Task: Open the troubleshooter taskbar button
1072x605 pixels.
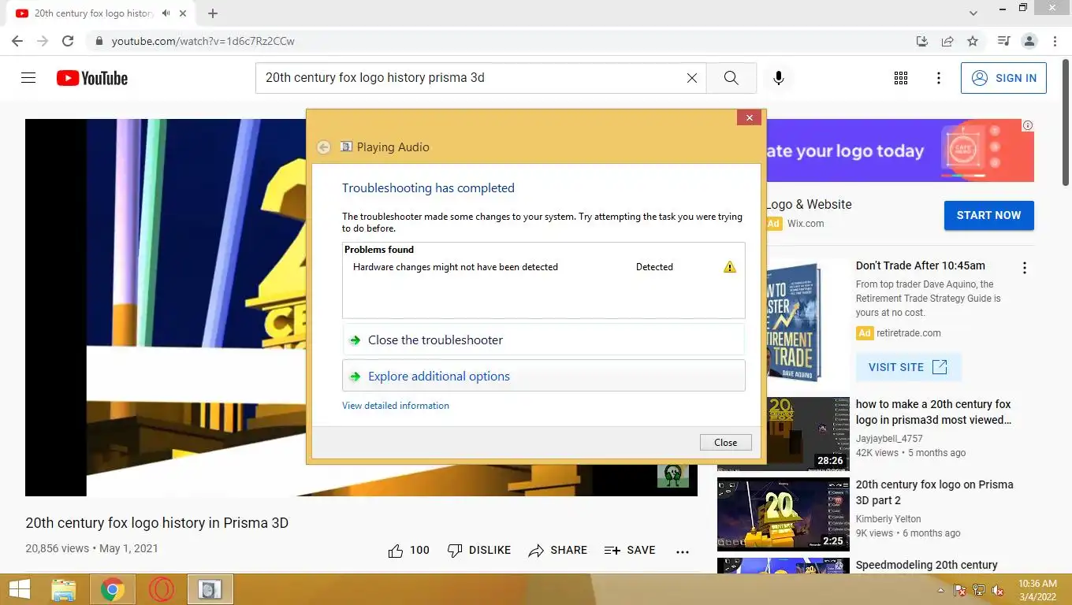Action: click(210, 589)
